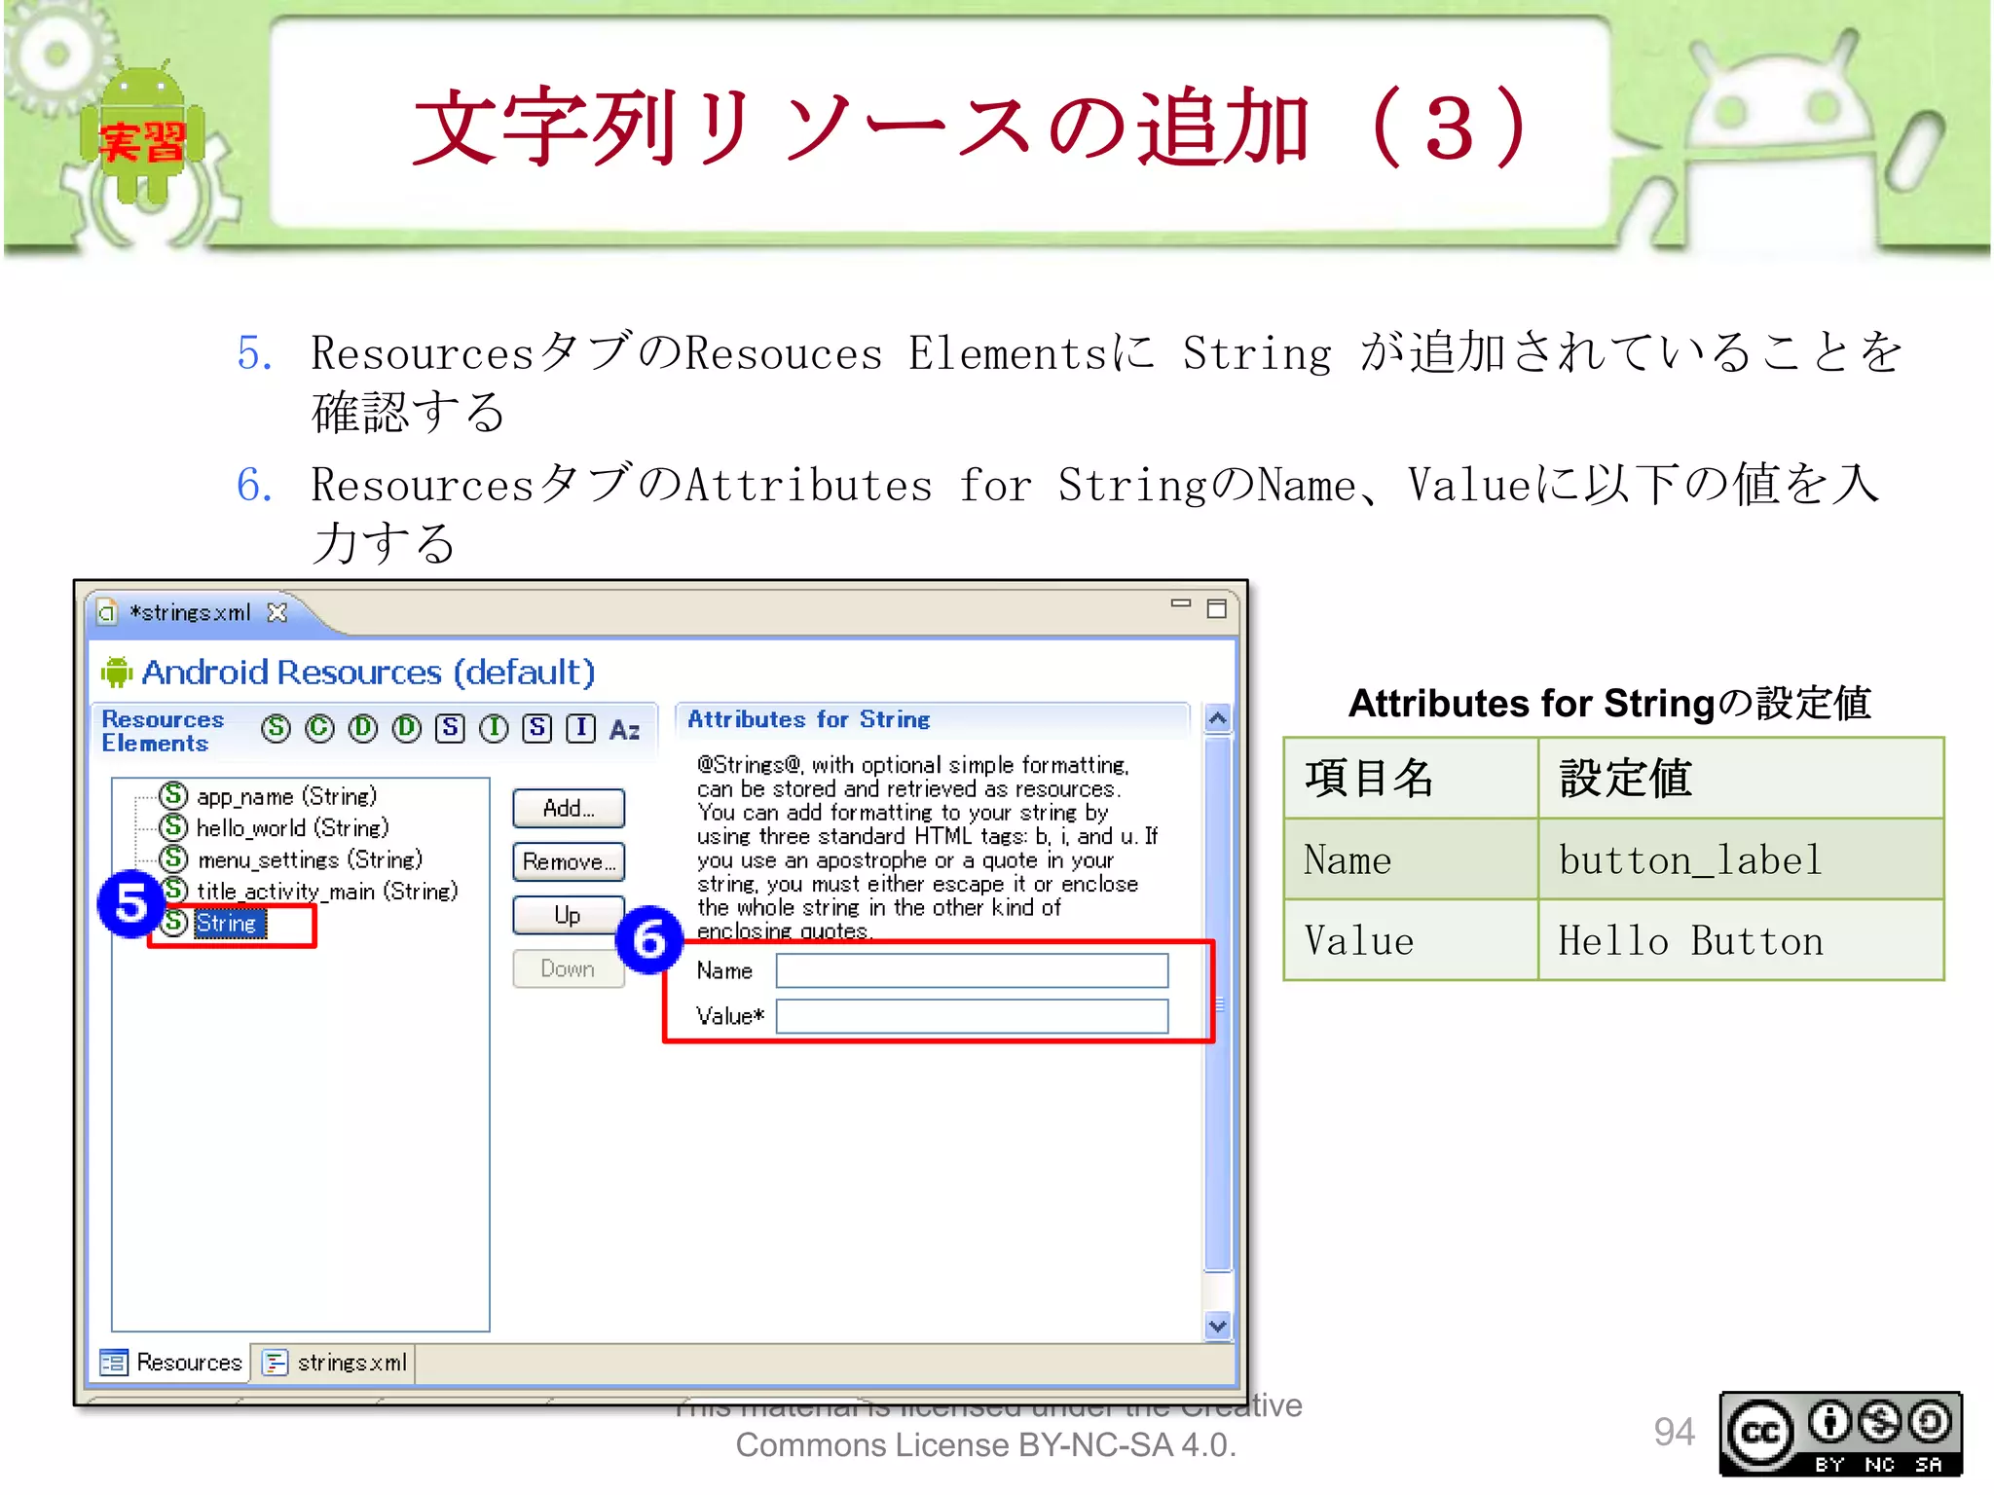Toggle the second green D Drawable filter icon
Screen dimensions: 1994x1495
point(407,728)
